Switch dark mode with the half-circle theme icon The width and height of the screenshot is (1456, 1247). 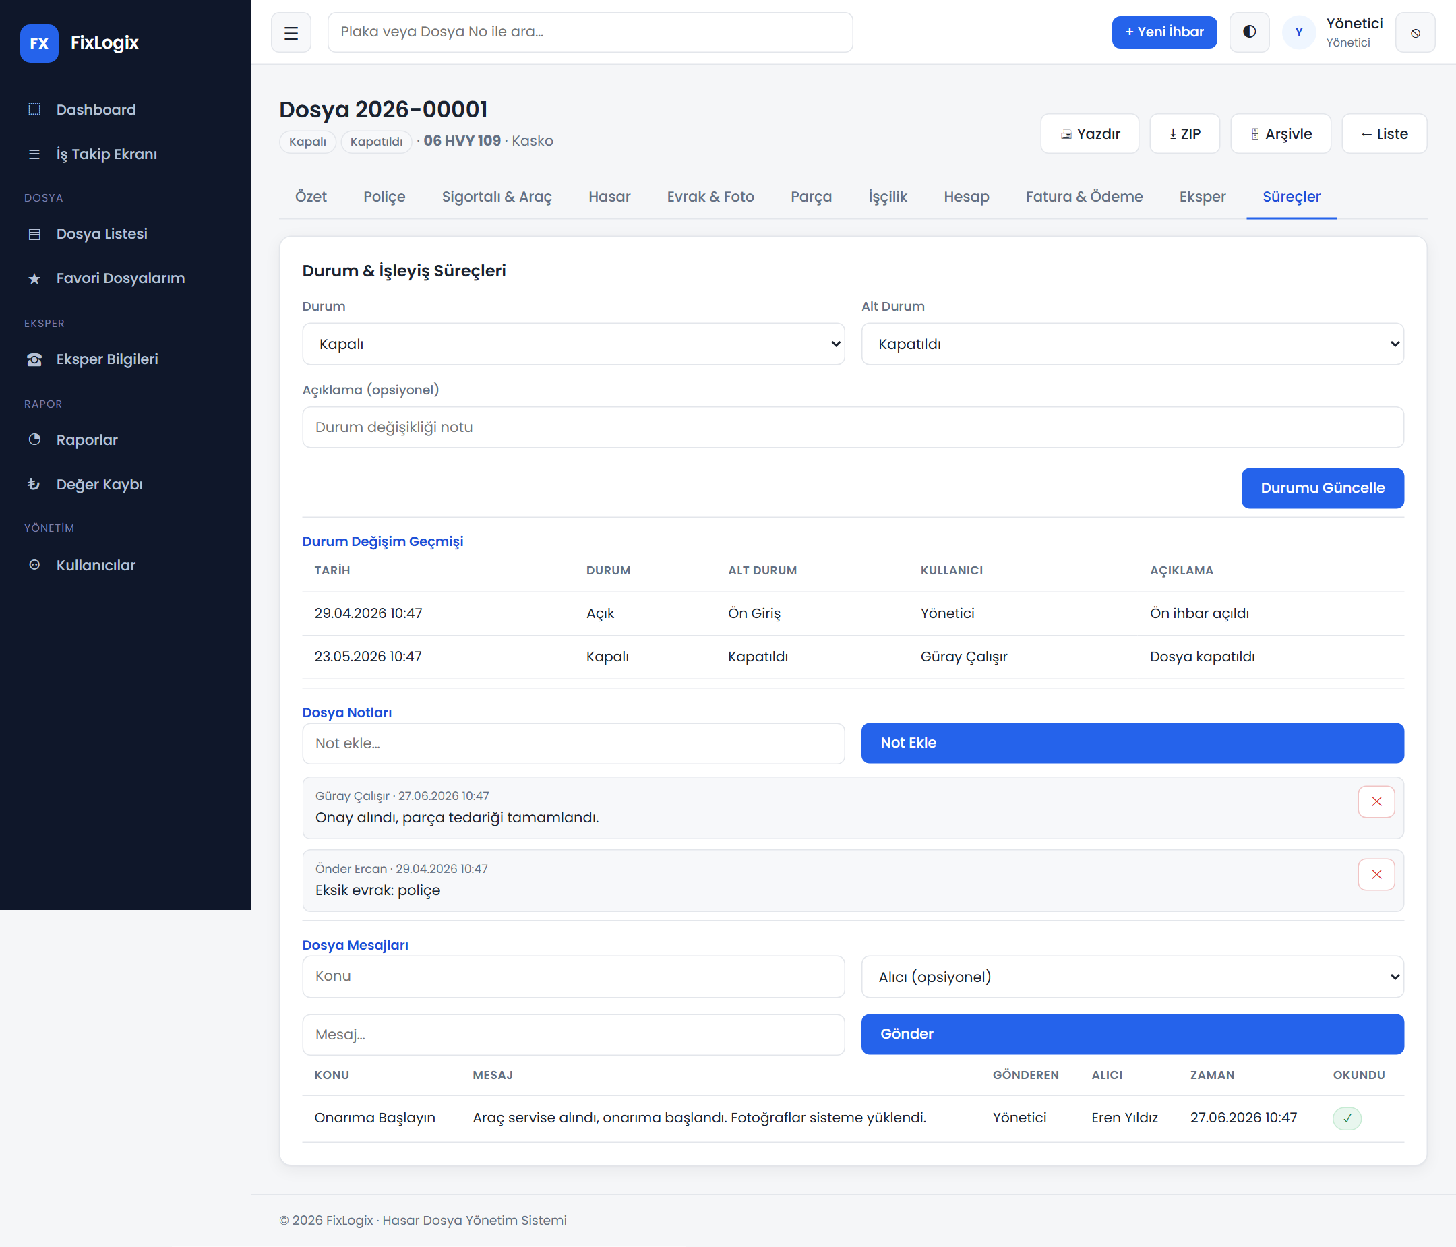1250,32
